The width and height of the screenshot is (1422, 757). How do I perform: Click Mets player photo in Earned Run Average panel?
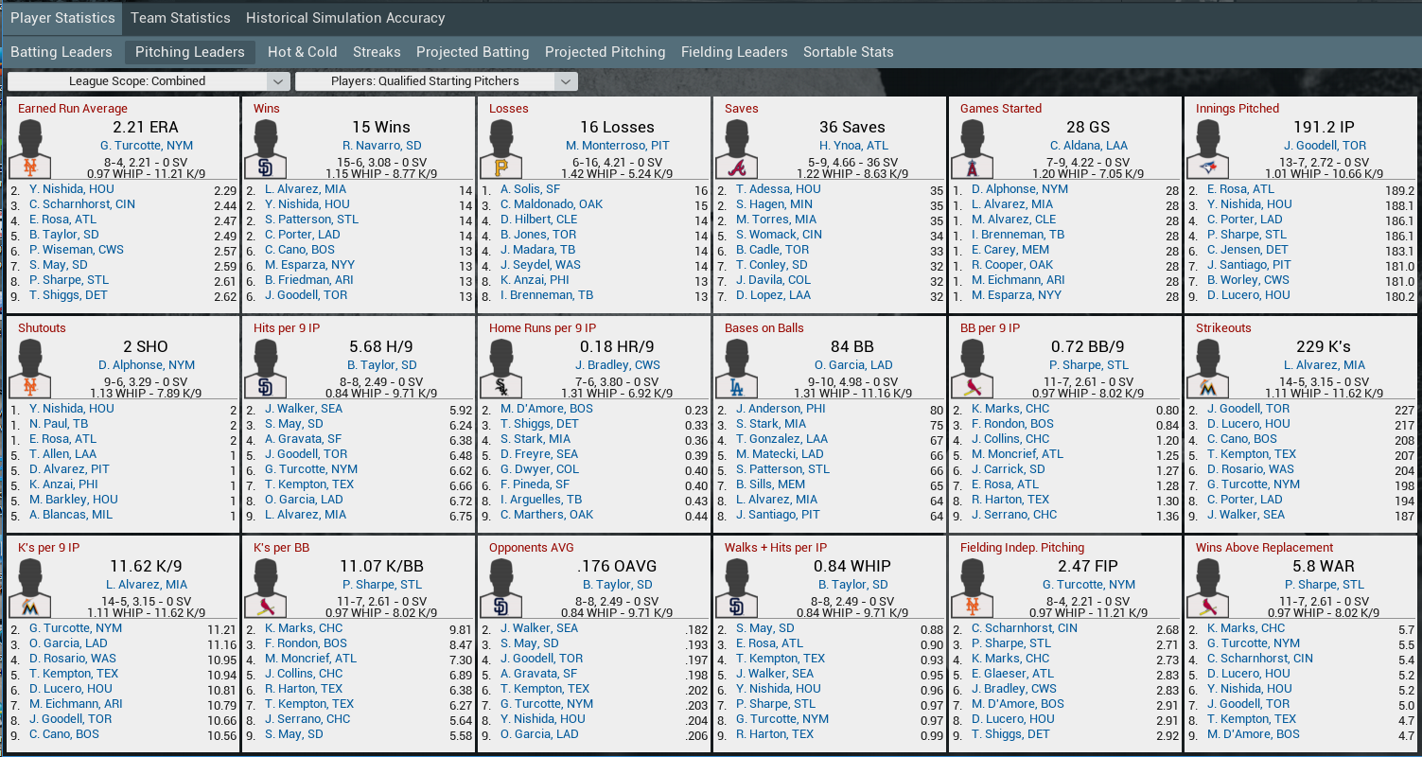click(29, 150)
